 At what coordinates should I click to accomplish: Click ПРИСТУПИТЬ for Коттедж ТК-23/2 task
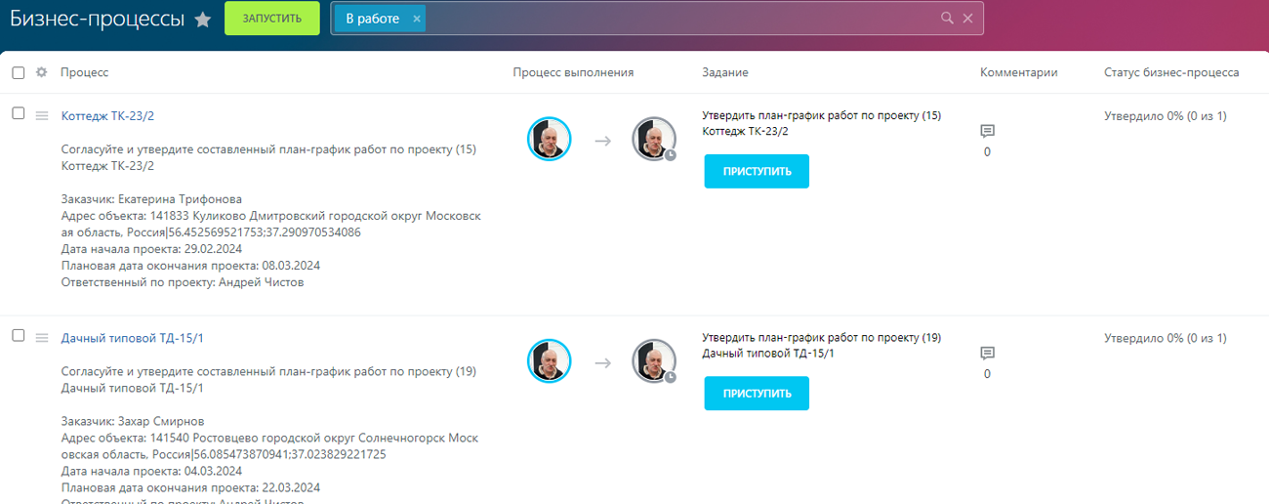[757, 171]
